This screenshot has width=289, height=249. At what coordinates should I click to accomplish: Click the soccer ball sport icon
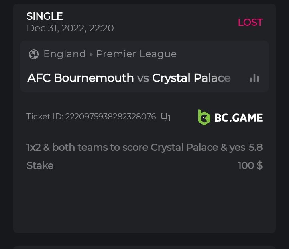[34, 54]
